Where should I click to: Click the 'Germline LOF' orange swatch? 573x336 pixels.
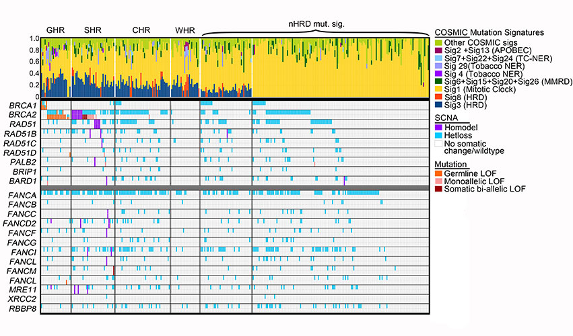(438, 173)
